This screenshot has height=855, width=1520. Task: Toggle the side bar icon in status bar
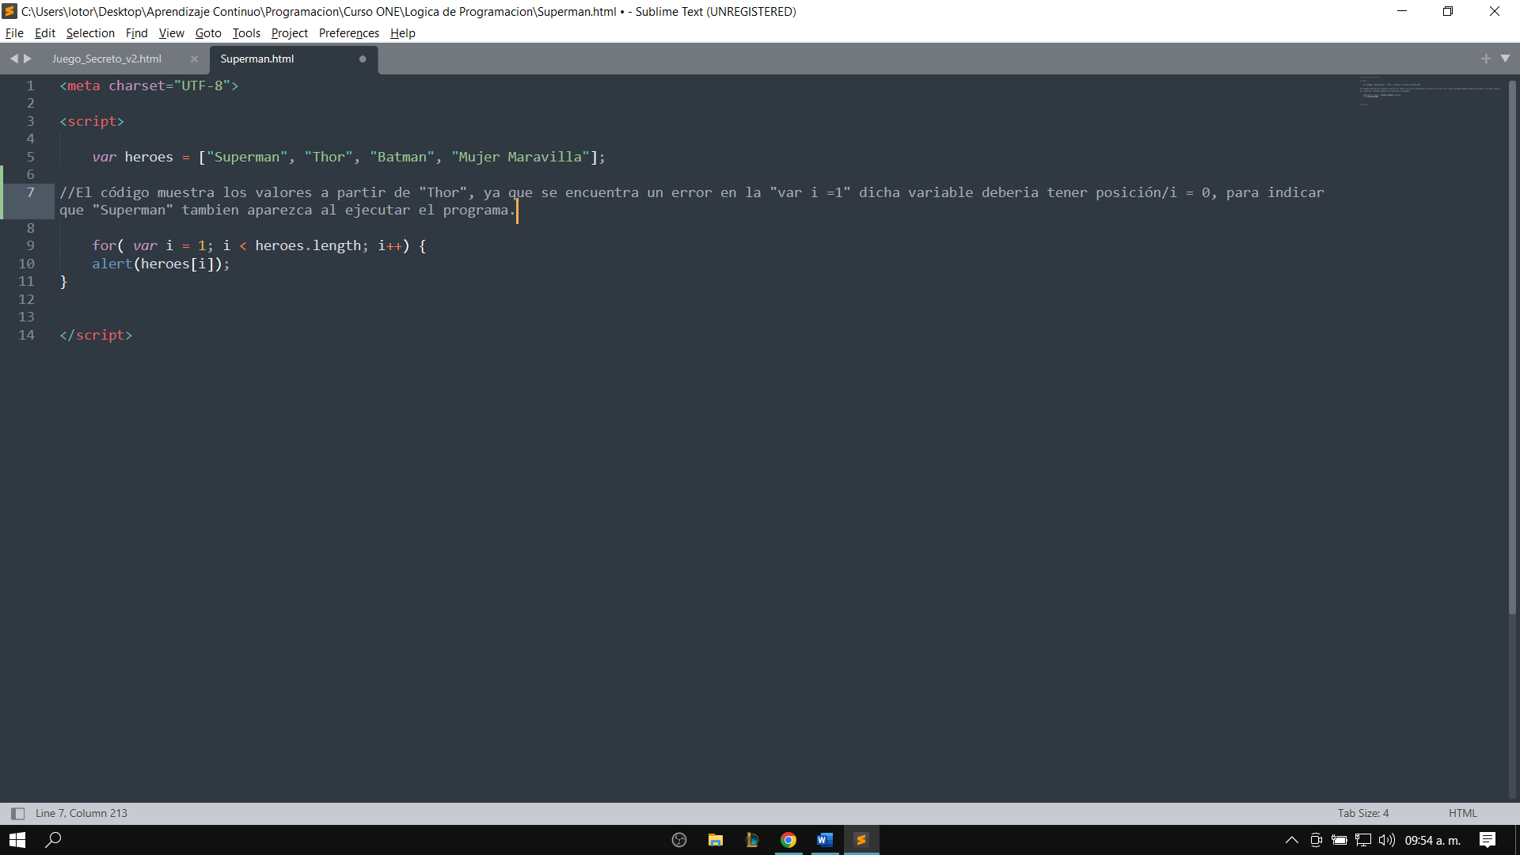click(17, 813)
